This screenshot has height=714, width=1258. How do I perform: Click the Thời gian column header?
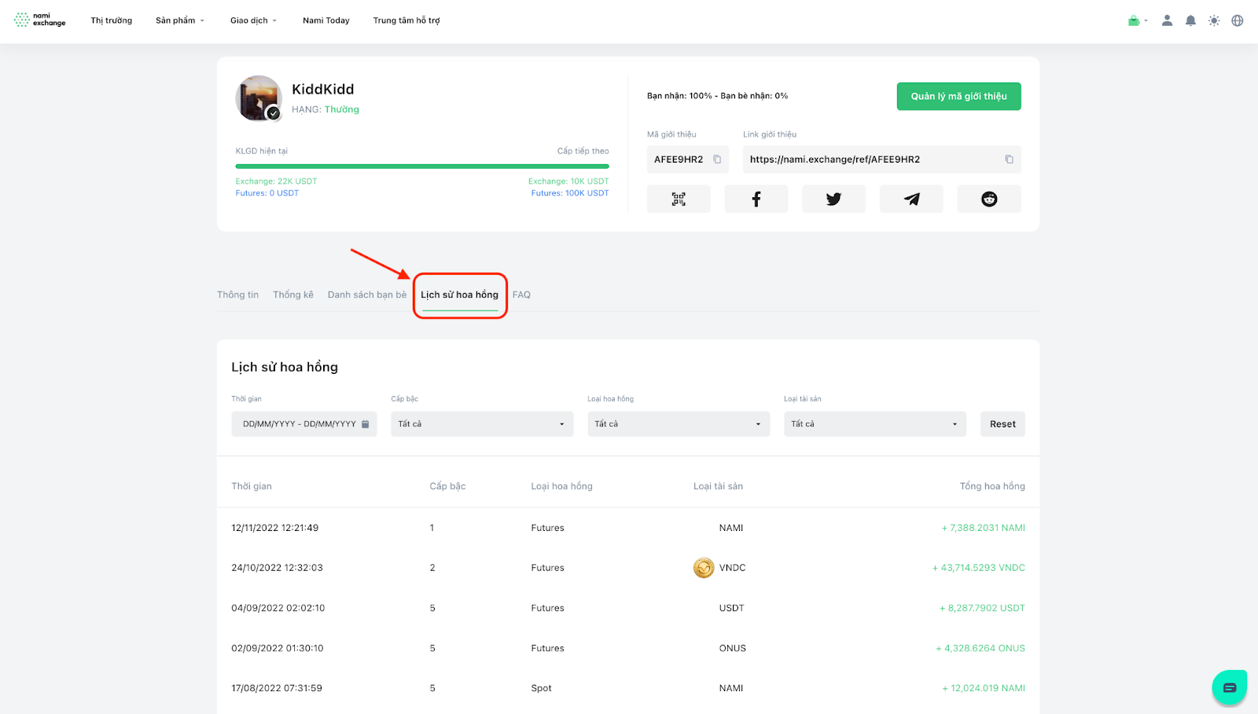(252, 486)
